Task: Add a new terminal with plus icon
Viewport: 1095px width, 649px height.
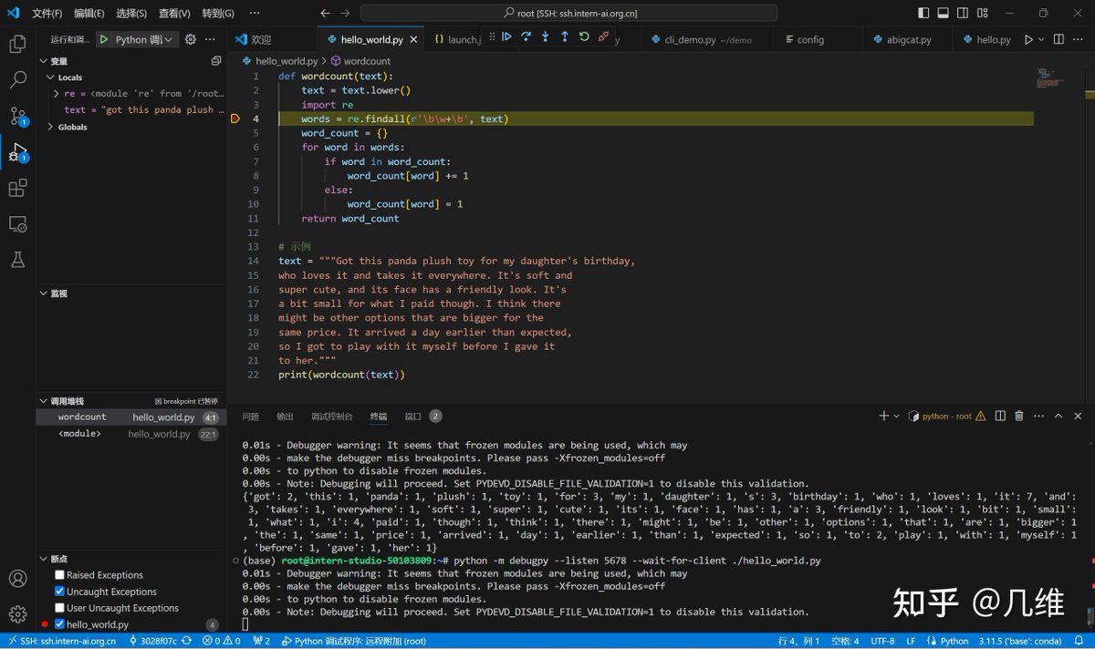Action: (883, 416)
